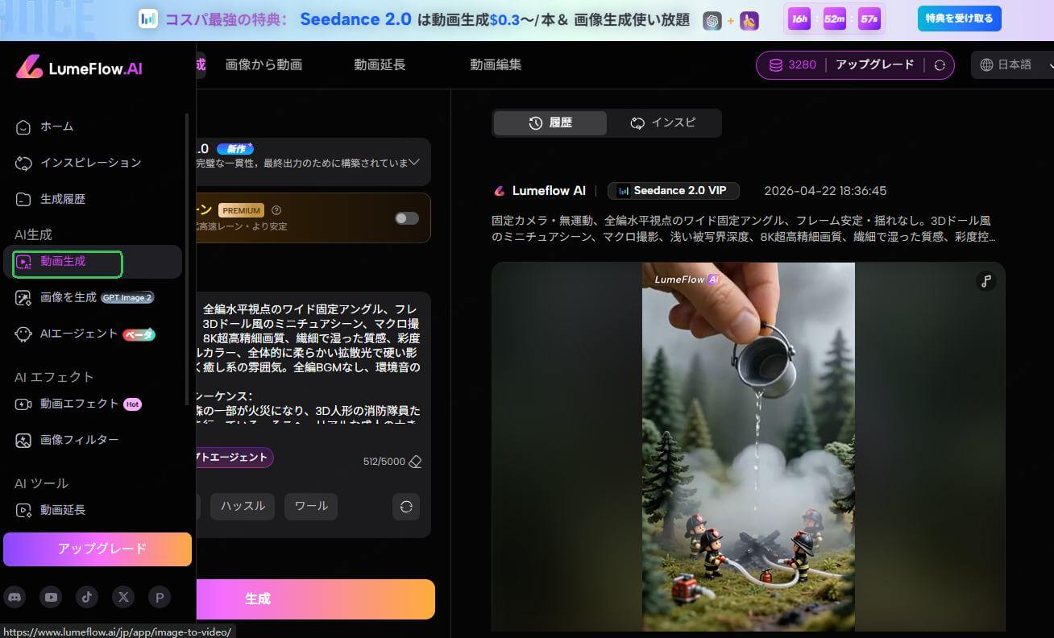The image size is (1054, 638).
Task: Click the プロンプトエージェント pill button
Action: [235, 458]
